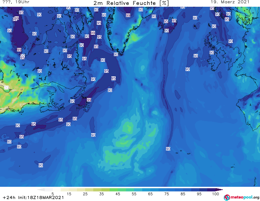The image size is (260, 201).
Task: Click the 85 value on the color scale
Action: (183, 194)
